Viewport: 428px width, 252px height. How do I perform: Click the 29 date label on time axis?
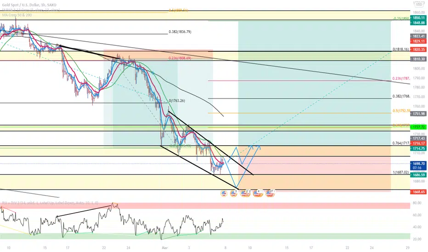(407, 248)
